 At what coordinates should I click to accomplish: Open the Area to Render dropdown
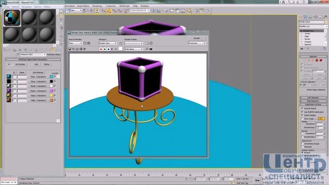pyautogui.click(x=76, y=43)
